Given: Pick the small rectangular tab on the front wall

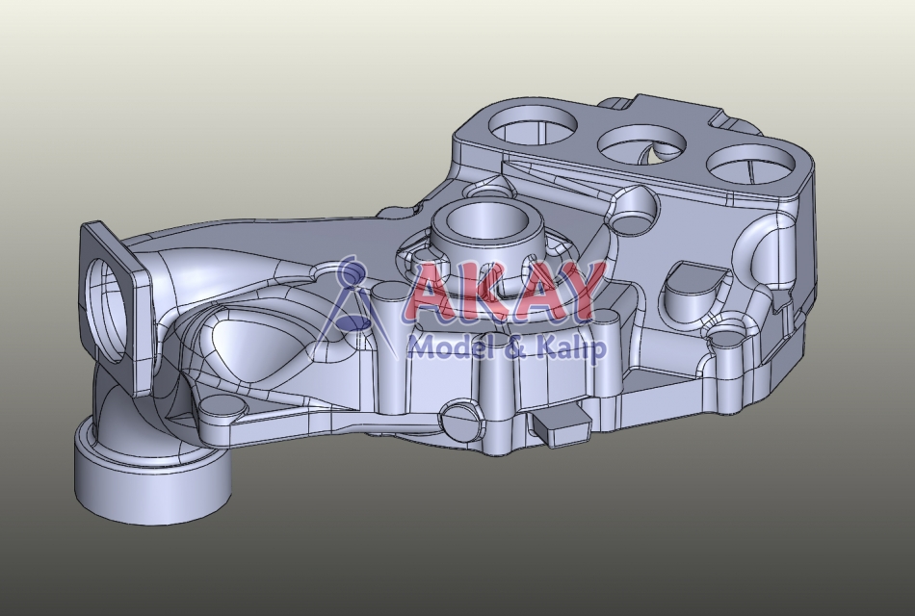Looking at the screenshot, I should click(562, 424).
